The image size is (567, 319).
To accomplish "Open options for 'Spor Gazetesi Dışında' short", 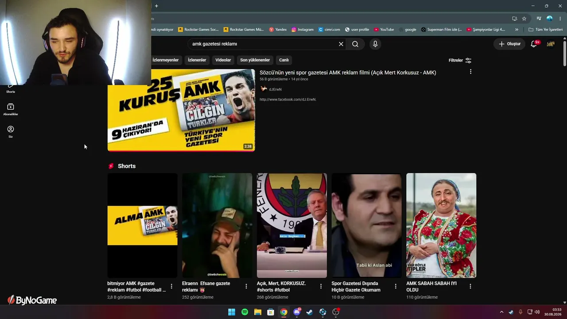I will pos(396,287).
